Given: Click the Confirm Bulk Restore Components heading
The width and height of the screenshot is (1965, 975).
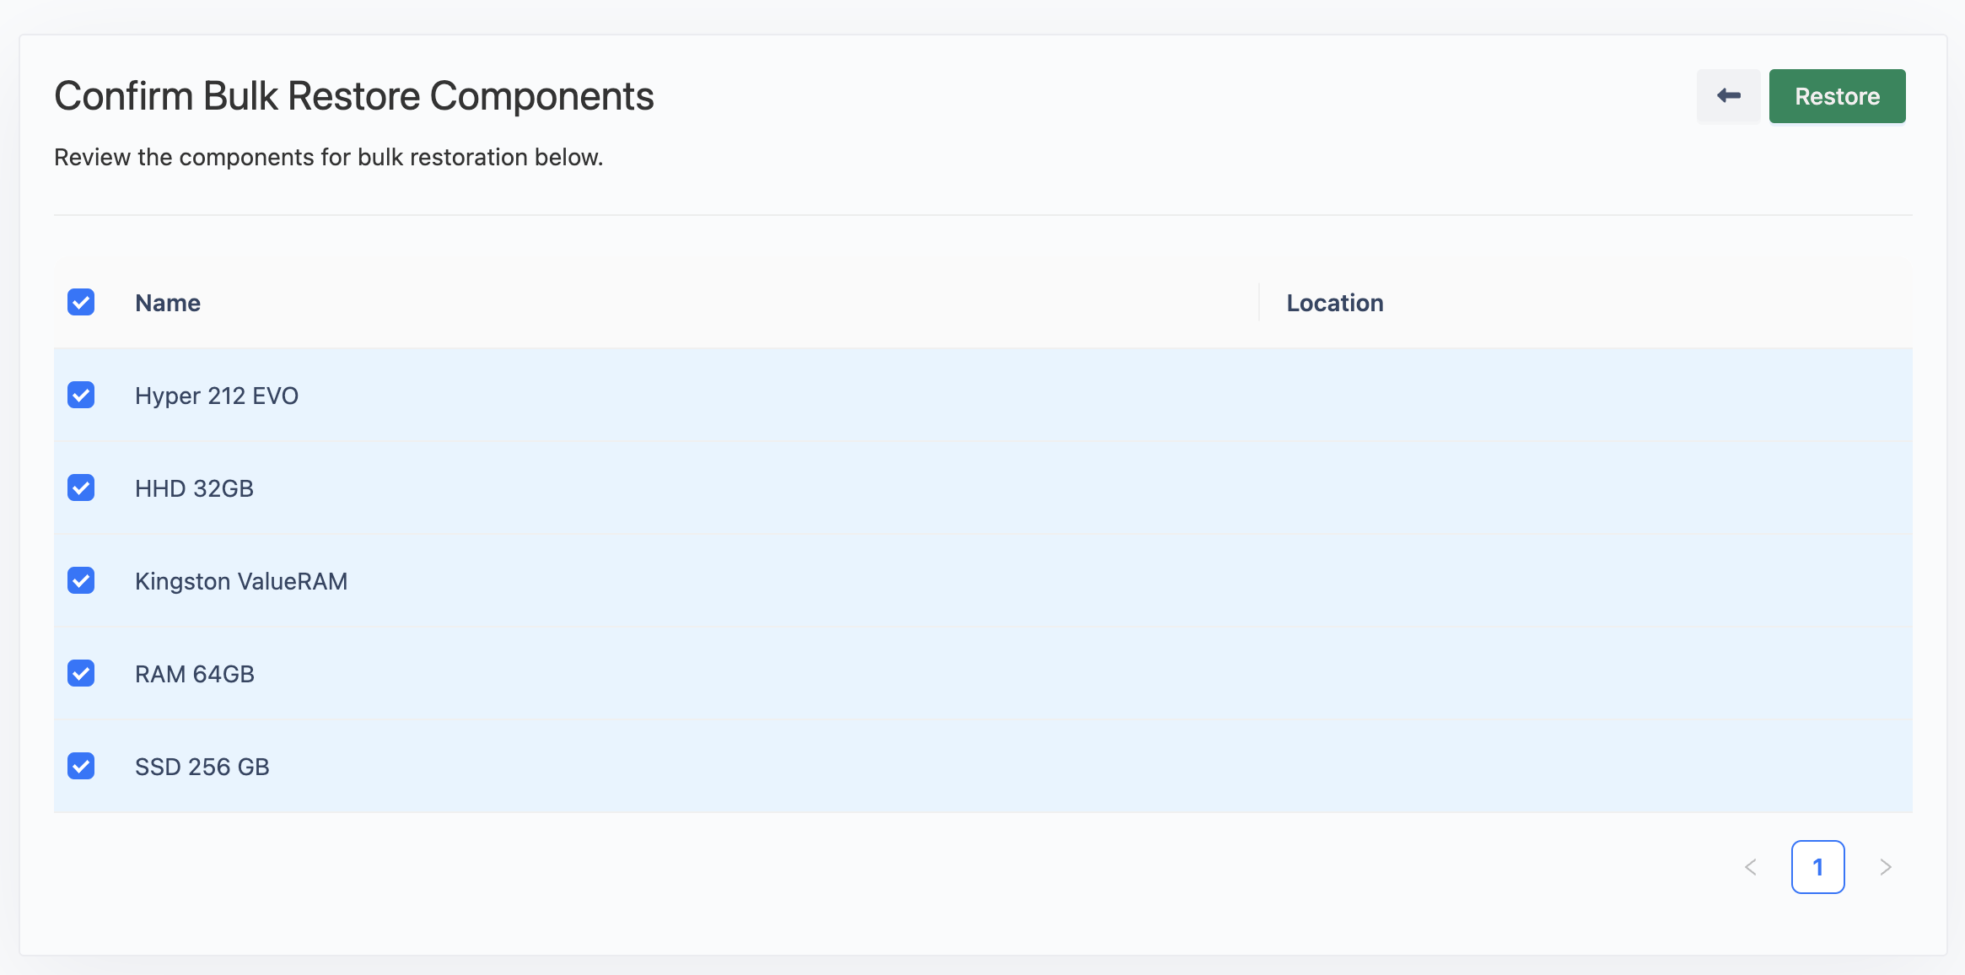Looking at the screenshot, I should (354, 96).
